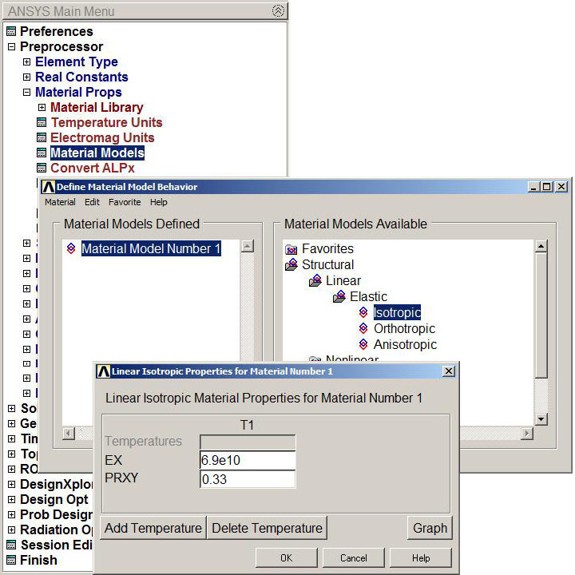
Task: Click Material Model Number 1 icon
Action: click(x=71, y=249)
